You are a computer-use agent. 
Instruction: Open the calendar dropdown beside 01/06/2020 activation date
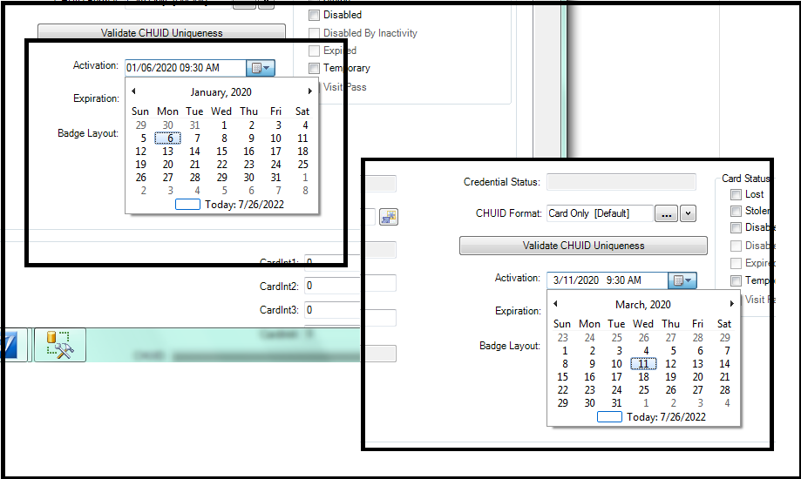[261, 68]
